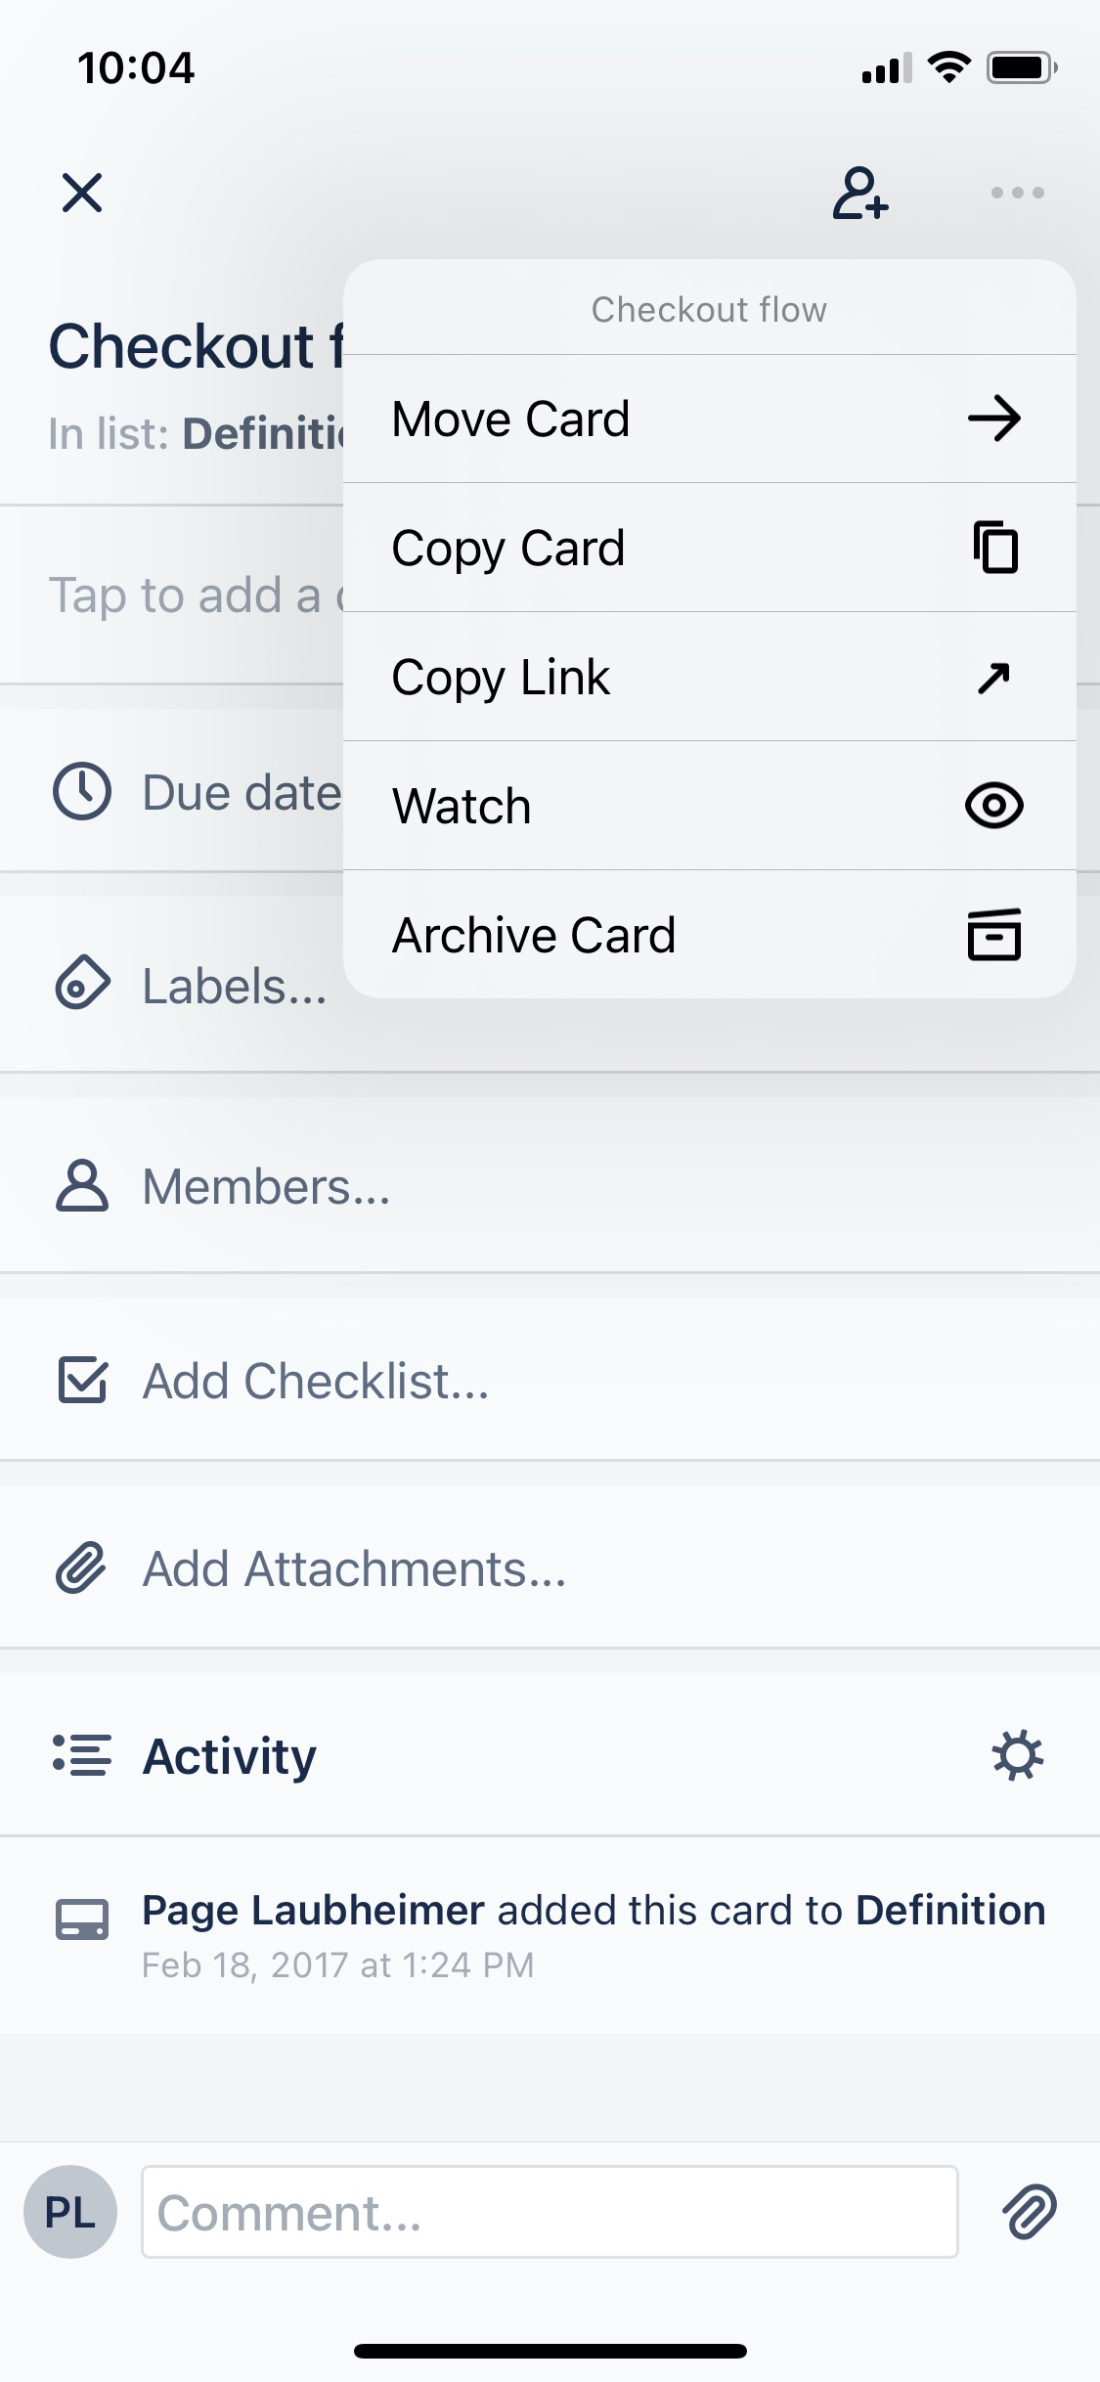The width and height of the screenshot is (1100, 2382).
Task: Tap the Add Checklist checkbox icon
Action: pos(82,1380)
